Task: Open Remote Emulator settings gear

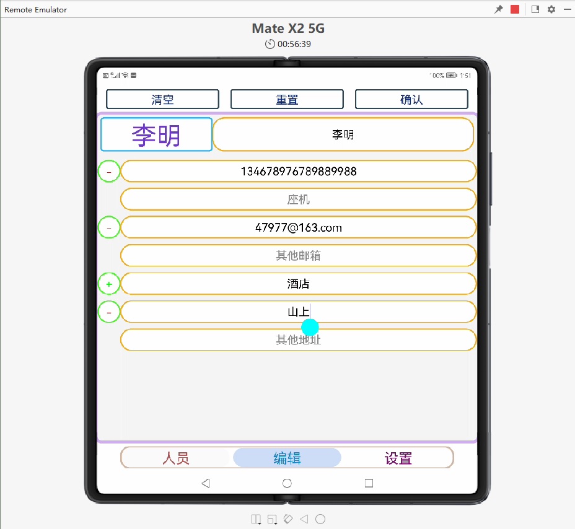Action: [551, 9]
